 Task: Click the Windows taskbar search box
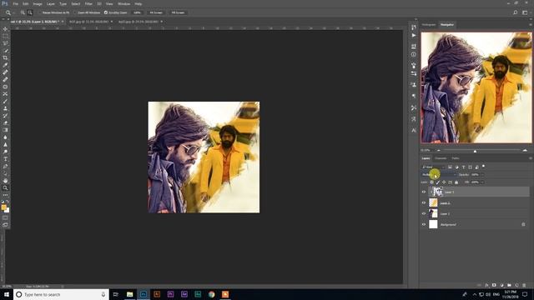[61, 294]
